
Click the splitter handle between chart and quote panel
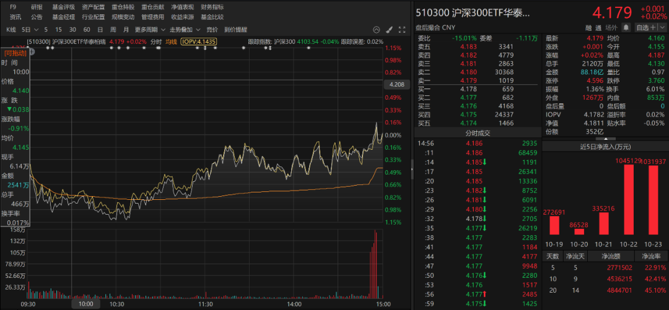coord(412,170)
